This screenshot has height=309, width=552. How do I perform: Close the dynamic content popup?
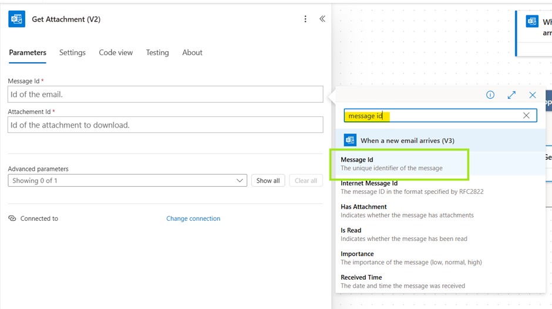pos(533,95)
